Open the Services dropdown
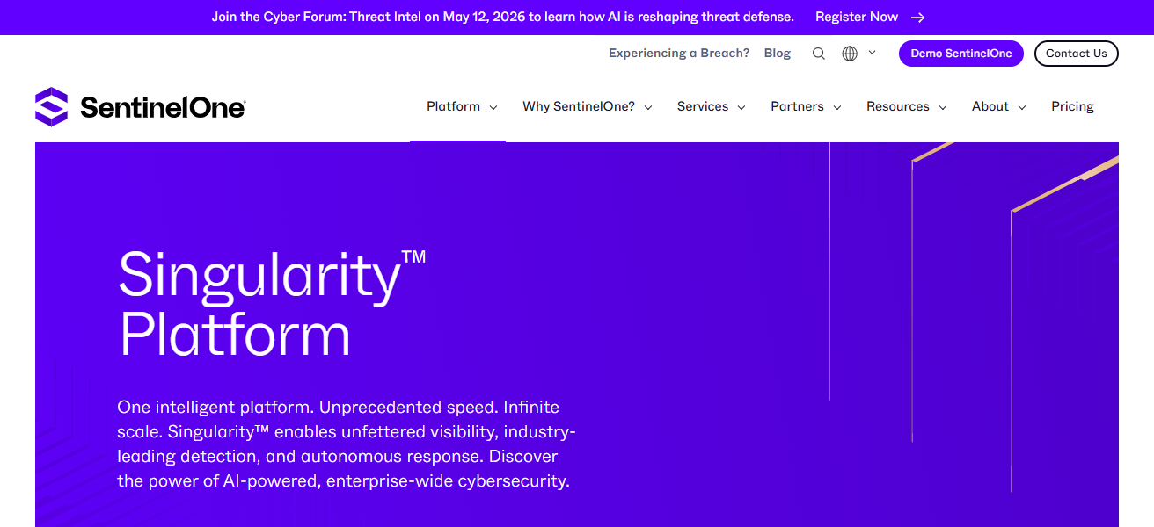 (711, 106)
